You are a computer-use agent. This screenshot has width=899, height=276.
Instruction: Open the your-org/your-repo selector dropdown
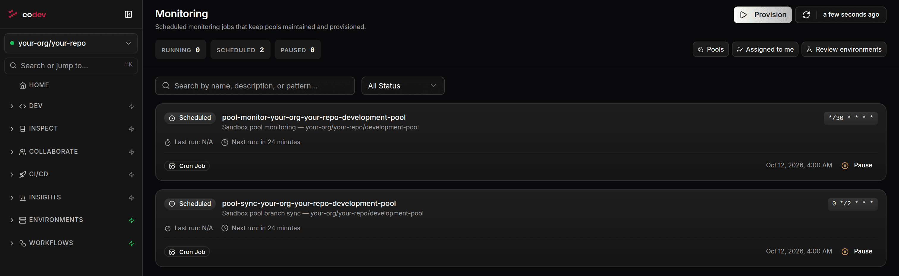point(71,43)
